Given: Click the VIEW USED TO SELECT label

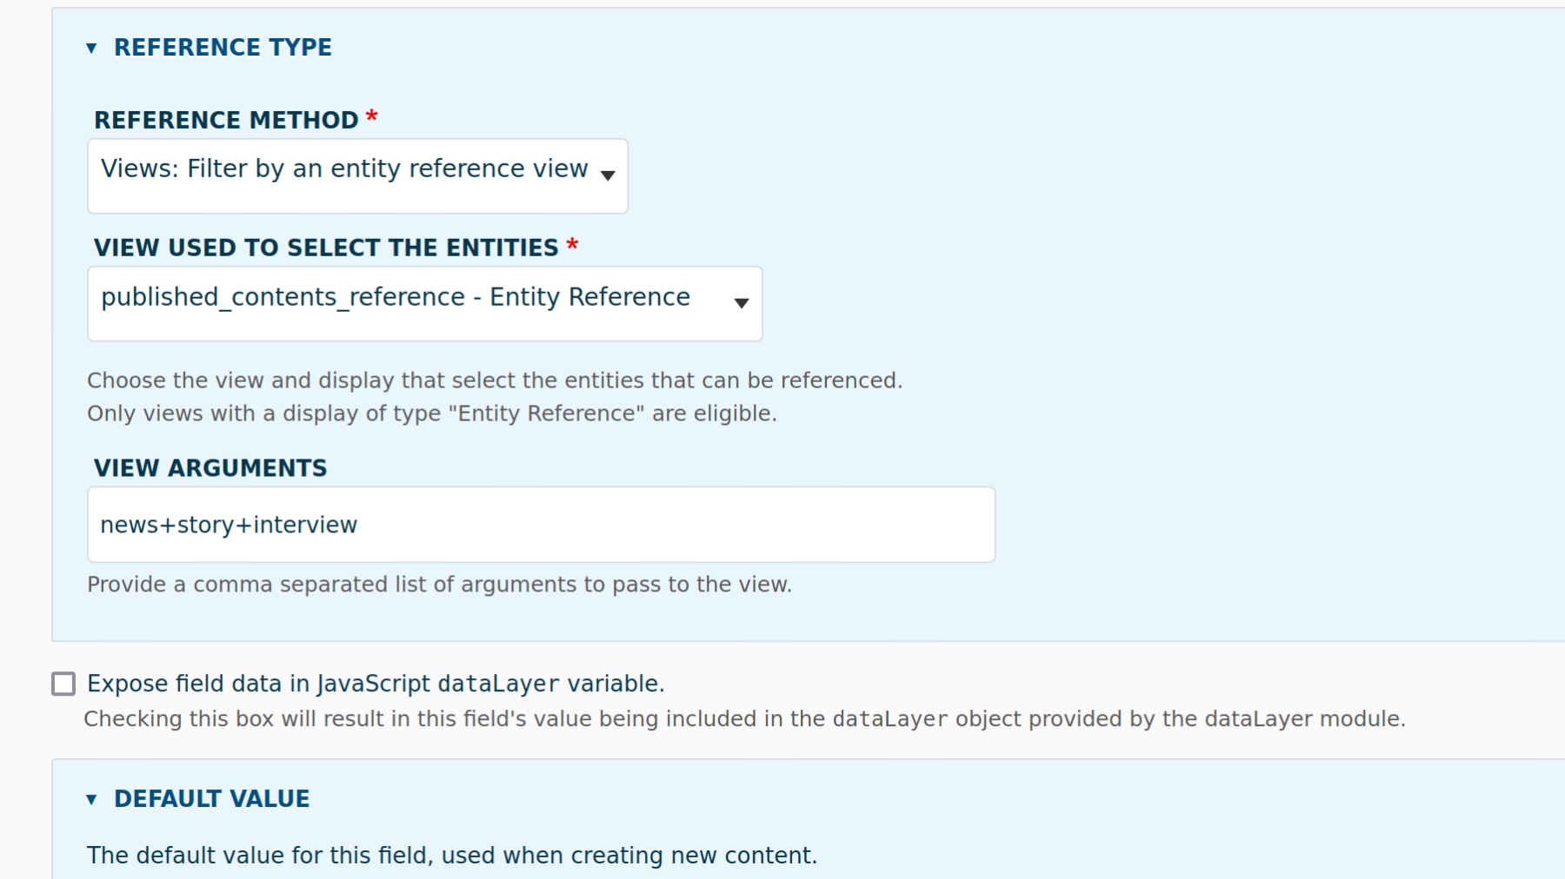Looking at the screenshot, I should point(326,248).
